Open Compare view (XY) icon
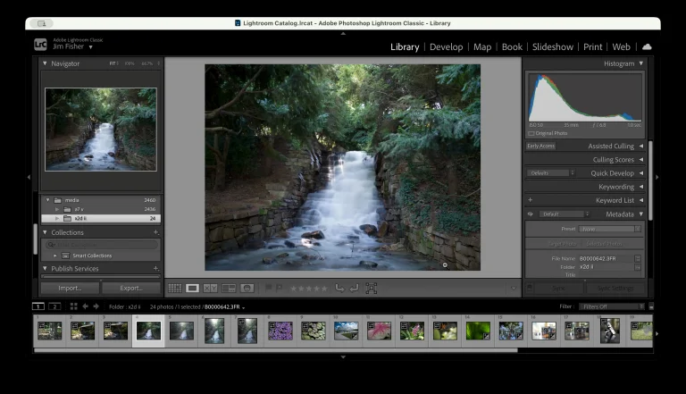The height and width of the screenshot is (394, 686). point(211,289)
